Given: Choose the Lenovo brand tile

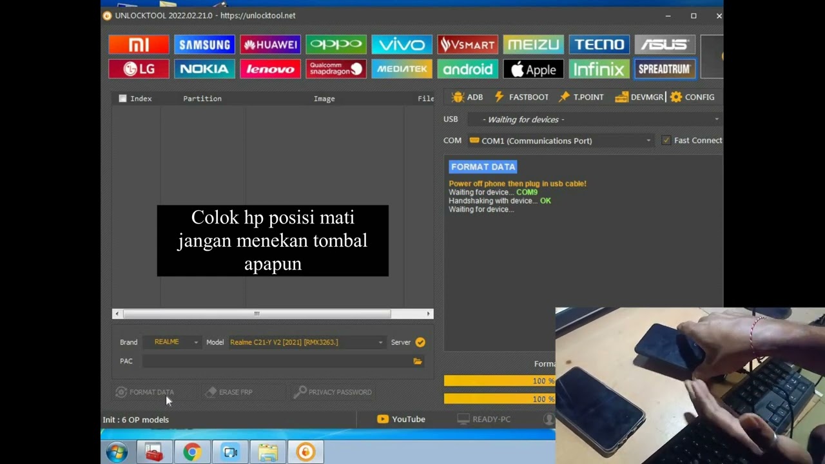Looking at the screenshot, I should pyautogui.click(x=270, y=69).
